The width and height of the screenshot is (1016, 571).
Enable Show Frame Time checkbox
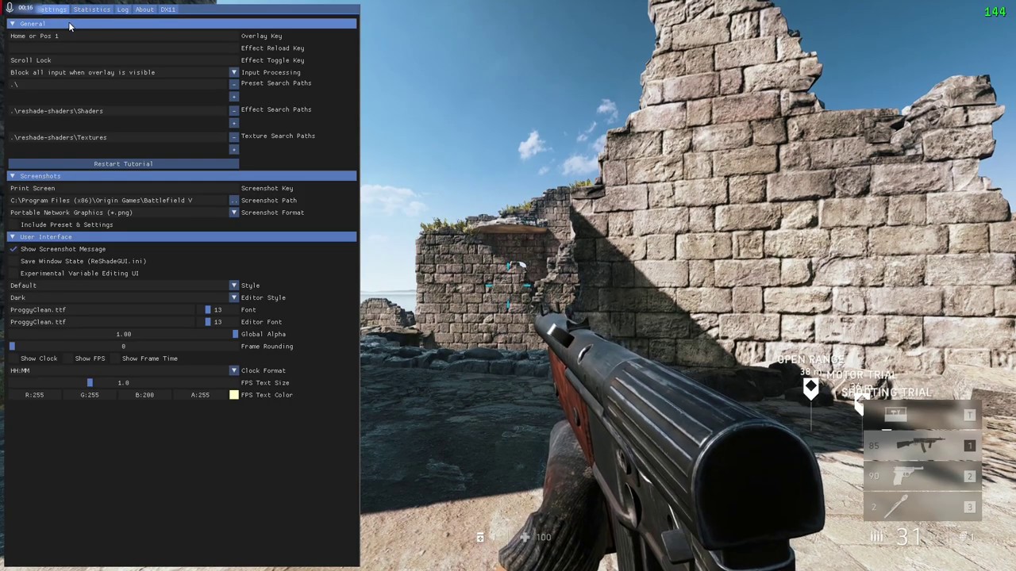(115, 358)
